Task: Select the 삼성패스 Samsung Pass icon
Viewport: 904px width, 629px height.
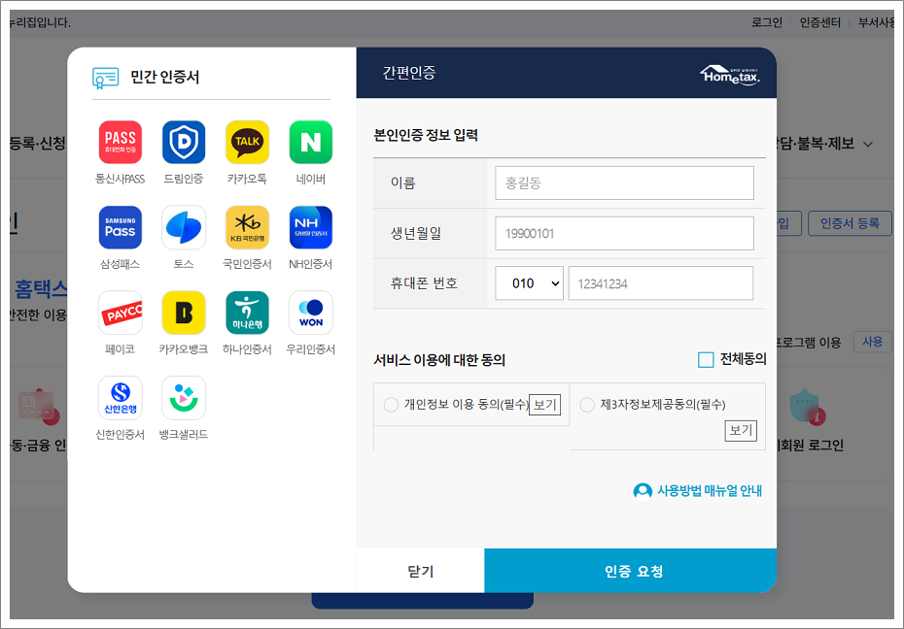Action: (120, 227)
